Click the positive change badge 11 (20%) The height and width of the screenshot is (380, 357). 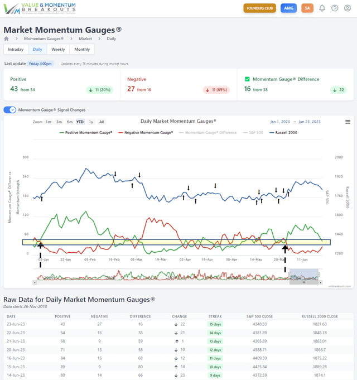click(99, 90)
